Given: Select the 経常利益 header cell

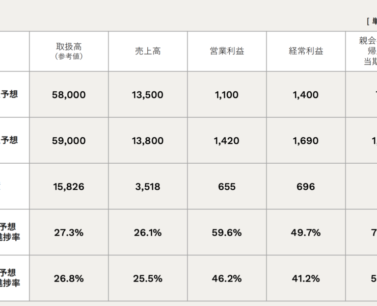Looking at the screenshot, I should click(x=306, y=51).
